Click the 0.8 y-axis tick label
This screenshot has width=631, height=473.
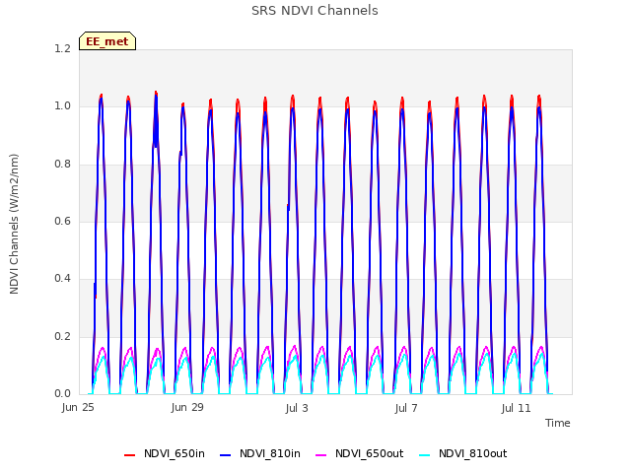(62, 164)
